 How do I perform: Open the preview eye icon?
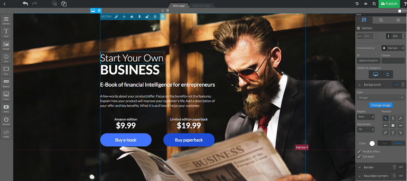tap(365, 4)
